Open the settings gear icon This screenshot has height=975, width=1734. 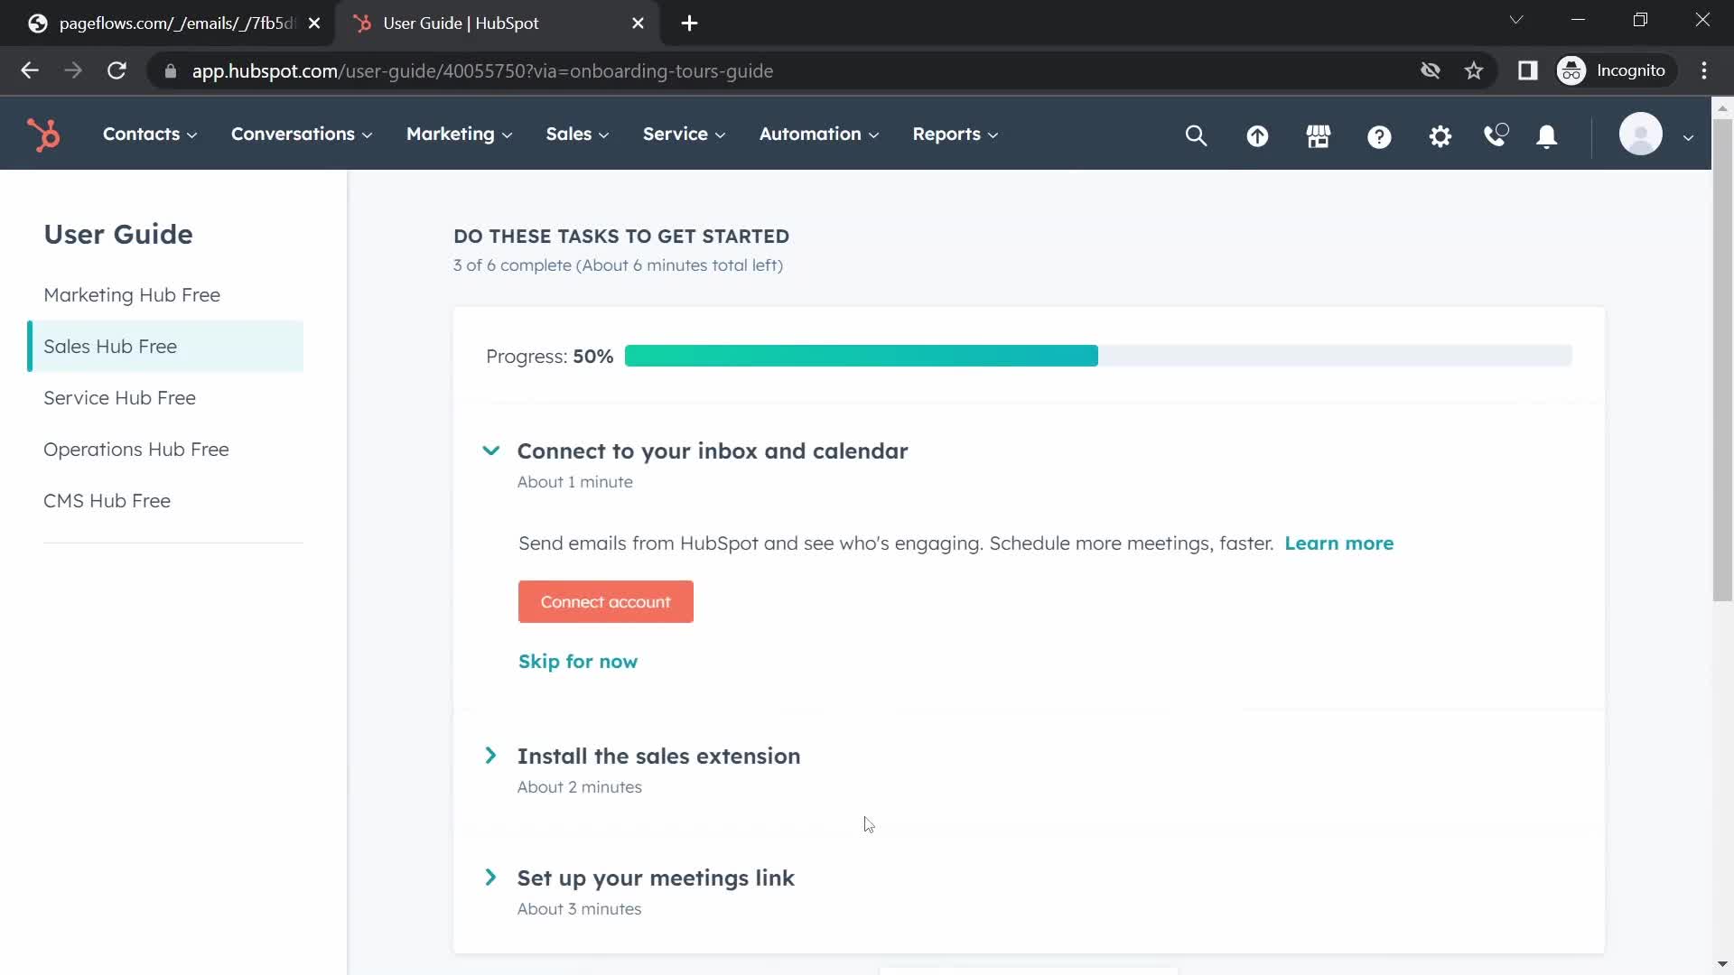1440,136
